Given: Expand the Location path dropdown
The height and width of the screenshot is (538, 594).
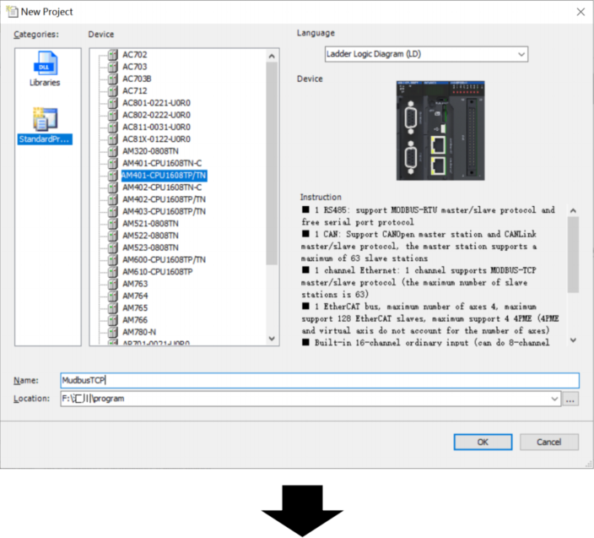Looking at the screenshot, I should pos(554,399).
